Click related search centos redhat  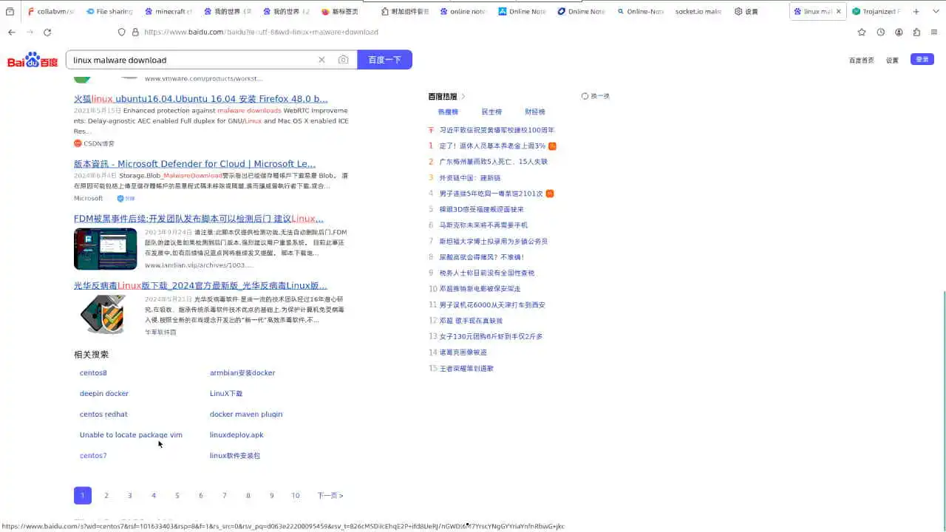[103, 415]
